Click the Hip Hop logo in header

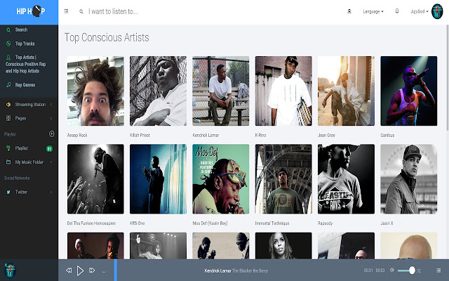pos(31,11)
